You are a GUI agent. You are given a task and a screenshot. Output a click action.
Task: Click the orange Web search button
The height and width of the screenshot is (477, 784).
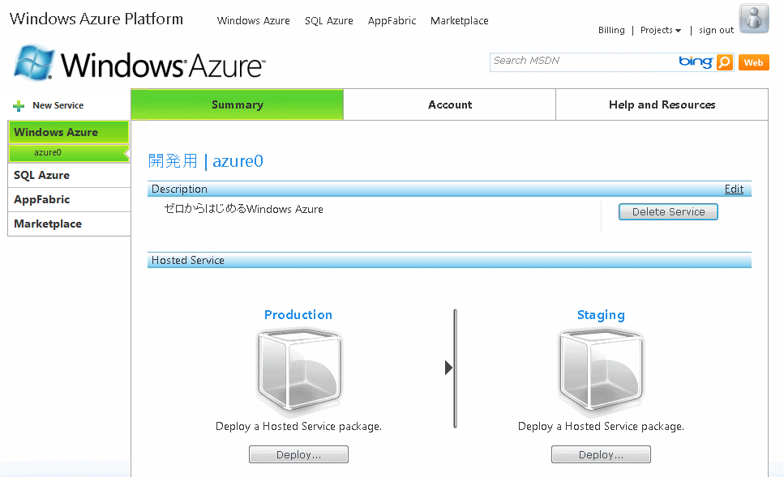pyautogui.click(x=753, y=62)
